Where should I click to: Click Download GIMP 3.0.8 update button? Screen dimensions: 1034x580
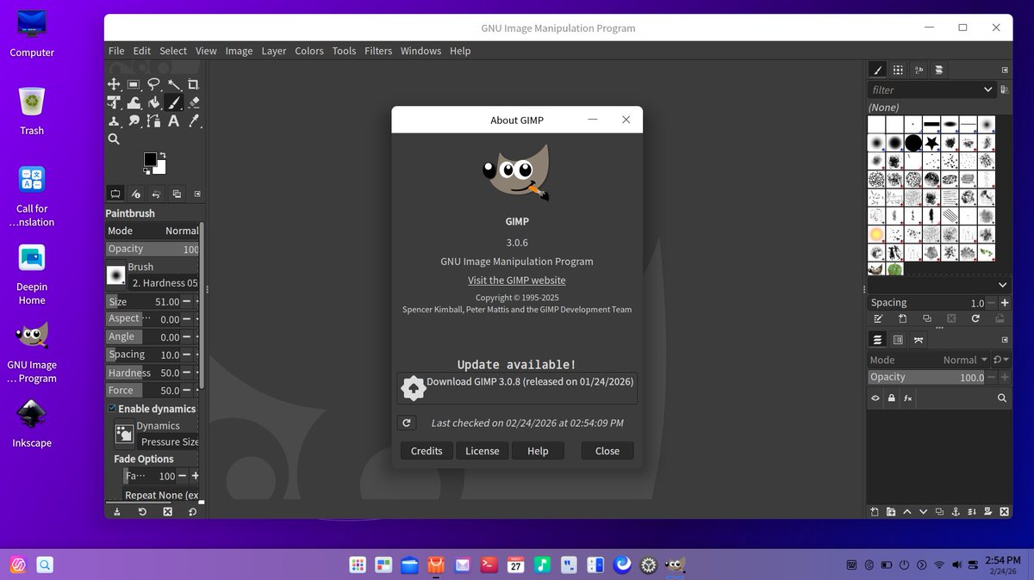517,389
